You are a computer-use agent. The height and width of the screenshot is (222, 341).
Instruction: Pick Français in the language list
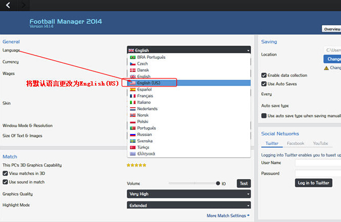coord(189,96)
